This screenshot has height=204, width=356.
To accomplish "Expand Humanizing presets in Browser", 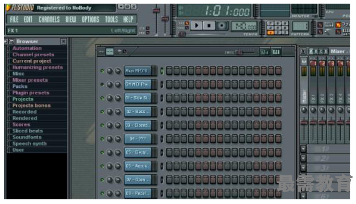I will (38, 67).
